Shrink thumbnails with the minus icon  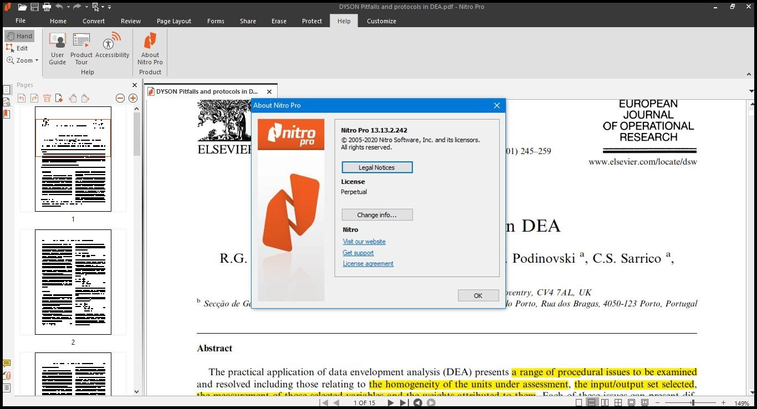coord(120,98)
